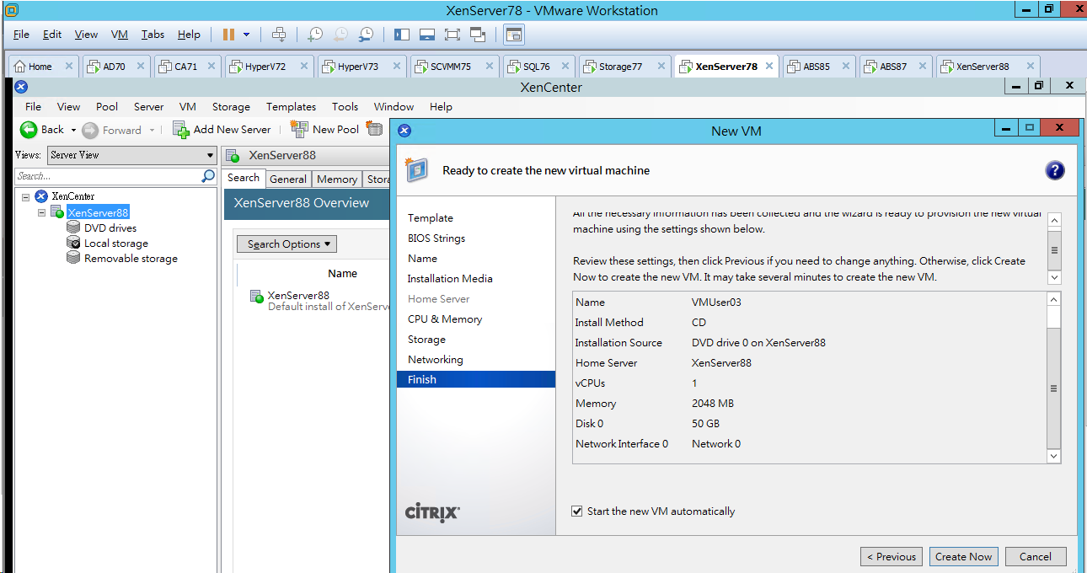Click the Local storage icon
The image size is (1087, 573).
tap(73, 243)
